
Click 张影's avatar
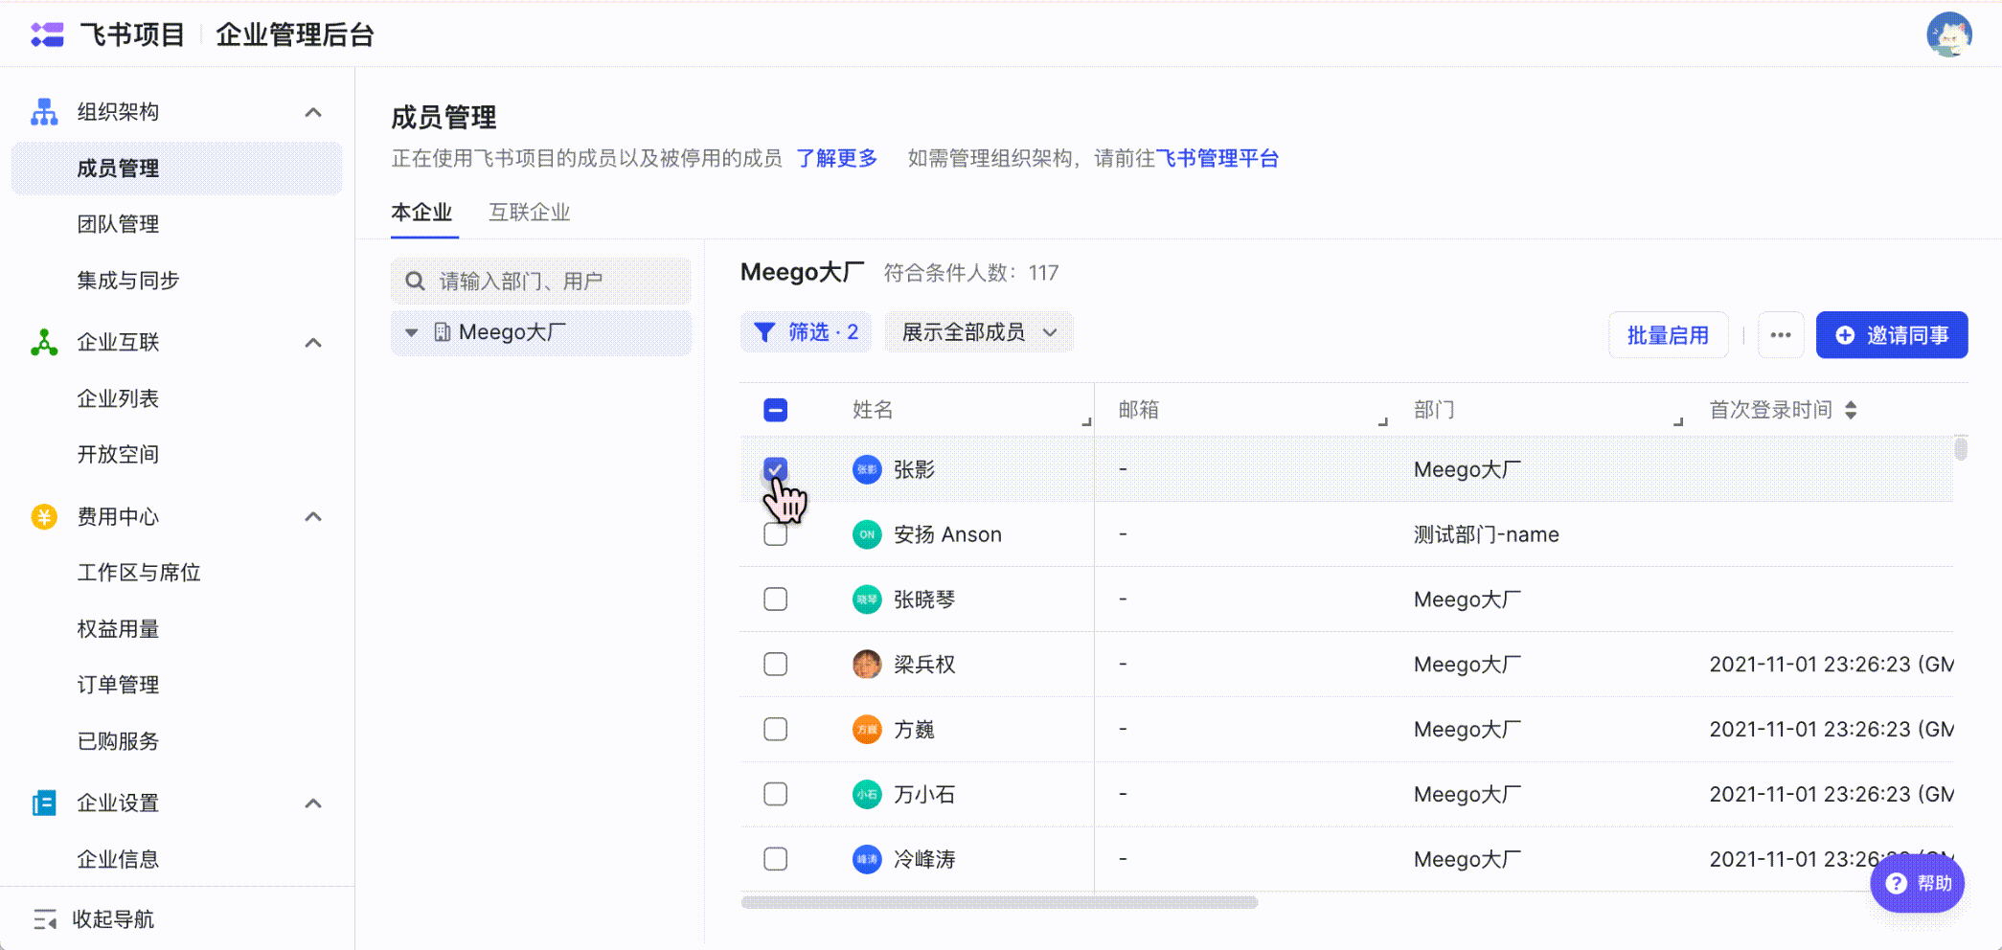[x=867, y=469]
